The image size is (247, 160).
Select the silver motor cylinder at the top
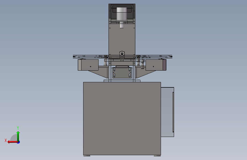click(x=122, y=14)
